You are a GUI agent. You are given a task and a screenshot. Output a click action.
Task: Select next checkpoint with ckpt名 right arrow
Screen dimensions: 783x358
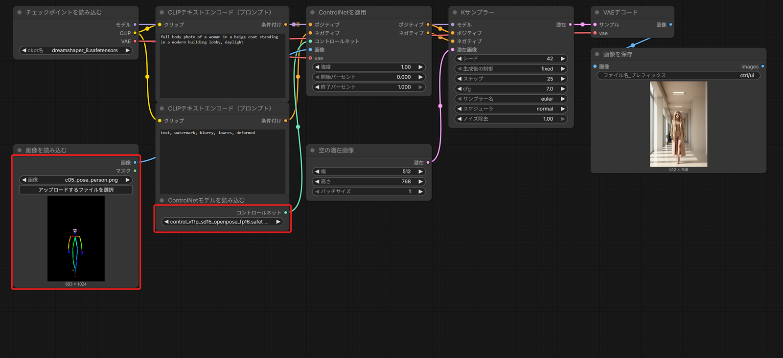[128, 50]
